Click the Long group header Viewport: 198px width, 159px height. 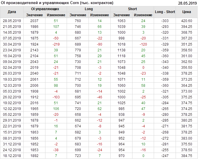point(89,9)
